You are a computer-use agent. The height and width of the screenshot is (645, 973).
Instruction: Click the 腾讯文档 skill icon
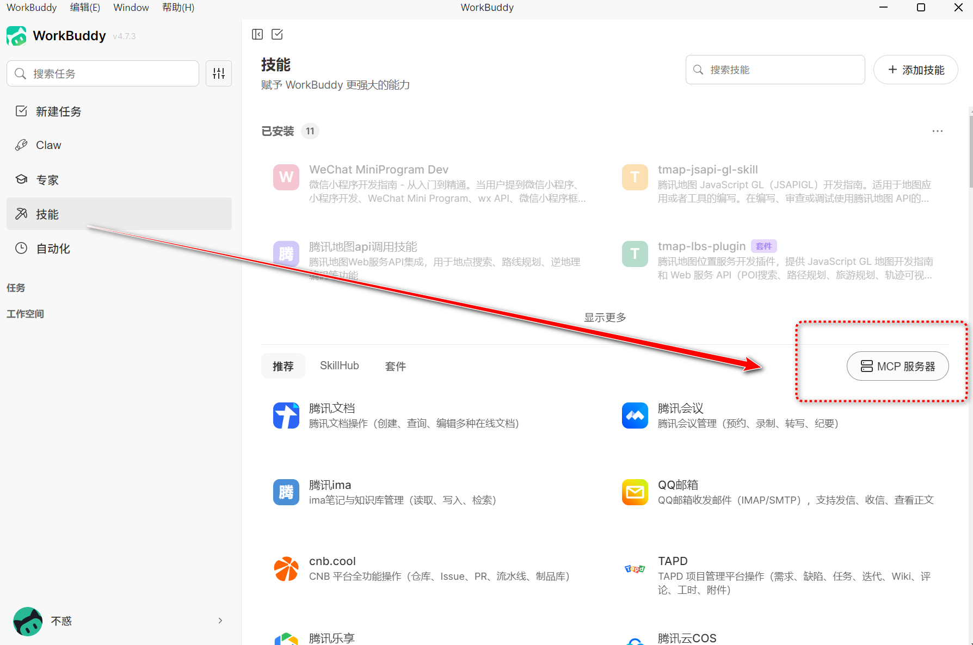[x=286, y=415]
